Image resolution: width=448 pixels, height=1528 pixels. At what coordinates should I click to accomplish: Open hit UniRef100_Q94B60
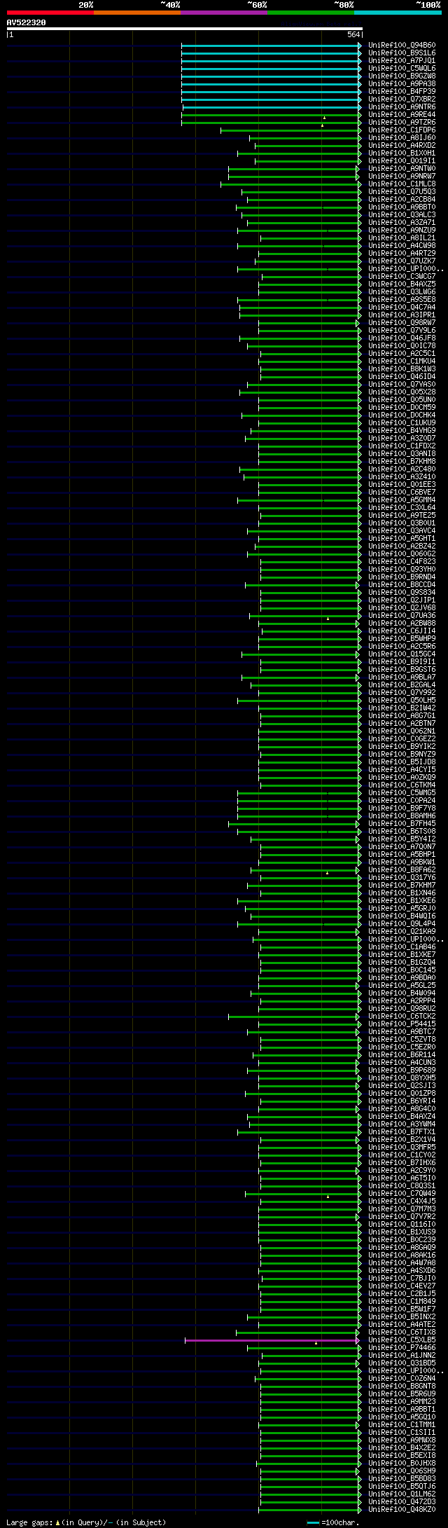pos(402,46)
